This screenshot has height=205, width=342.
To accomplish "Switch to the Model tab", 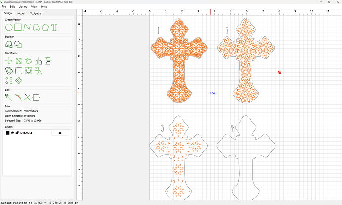I will [21, 13].
